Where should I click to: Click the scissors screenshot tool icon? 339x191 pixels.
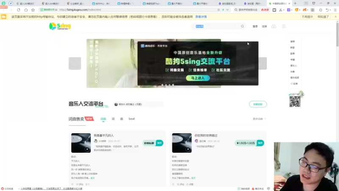point(281,10)
